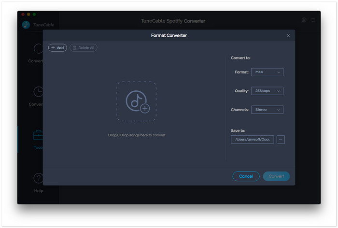Click the TuneCable logo icon
This screenshot has height=228, width=338.
(x=26, y=25)
